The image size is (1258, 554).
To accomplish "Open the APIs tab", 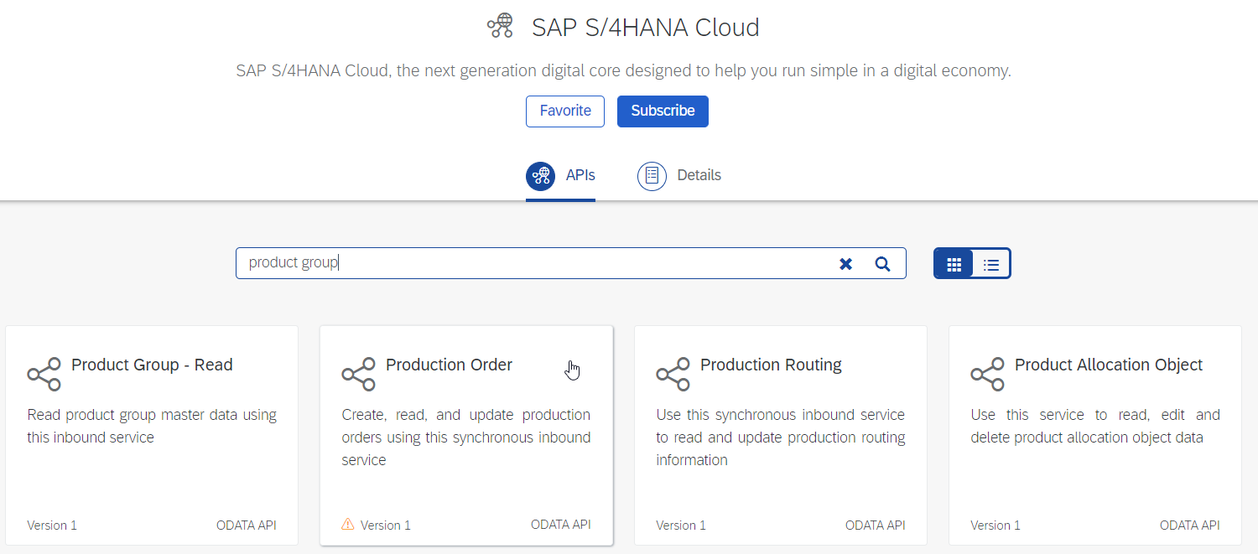I will coord(580,176).
